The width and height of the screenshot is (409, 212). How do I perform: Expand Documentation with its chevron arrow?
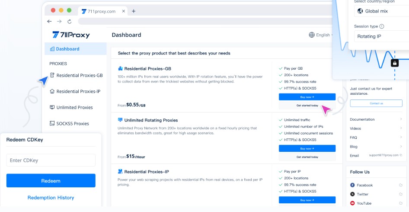coord(401,119)
